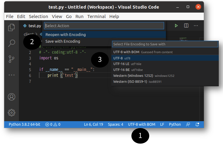The image size is (223, 149).
Task: Open notifications bell in status bar
Action: coord(197,124)
